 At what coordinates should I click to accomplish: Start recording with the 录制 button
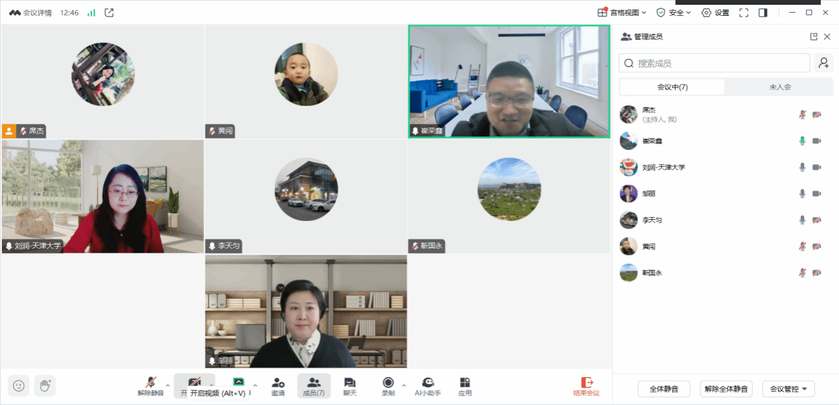(x=388, y=386)
